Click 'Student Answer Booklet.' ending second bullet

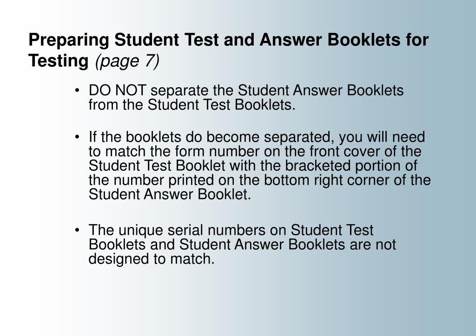tap(170, 194)
